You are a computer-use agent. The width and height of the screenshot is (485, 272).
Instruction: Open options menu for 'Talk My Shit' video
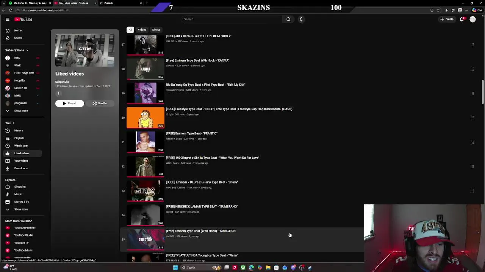click(473, 93)
